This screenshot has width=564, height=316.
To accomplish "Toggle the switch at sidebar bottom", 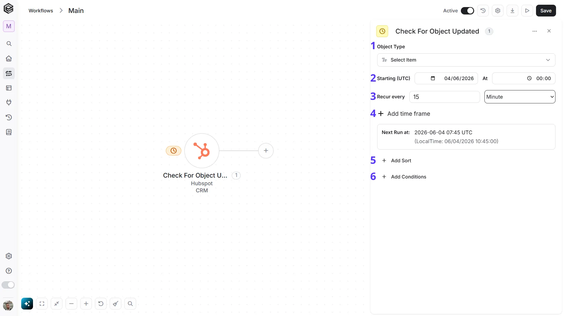I will tap(8, 285).
